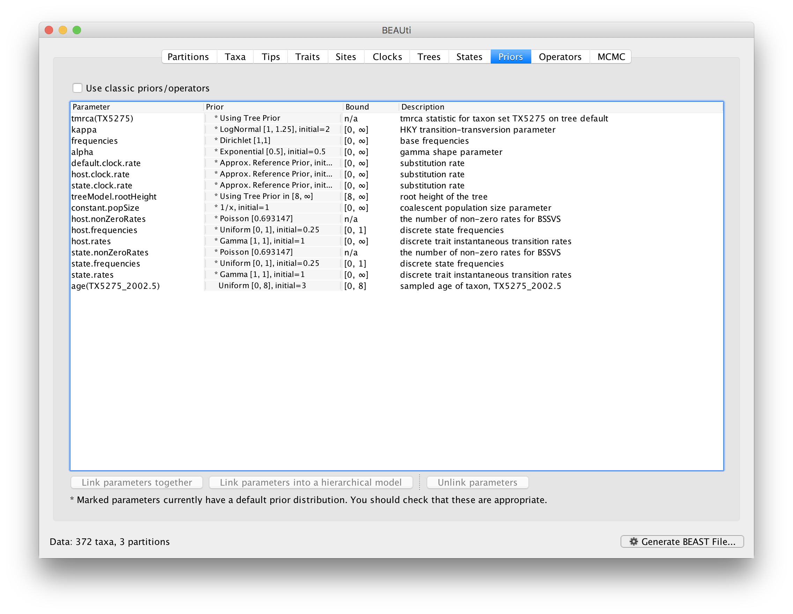Click 'coalescent population size parameter' description
This screenshot has width=793, height=614.
475,208
